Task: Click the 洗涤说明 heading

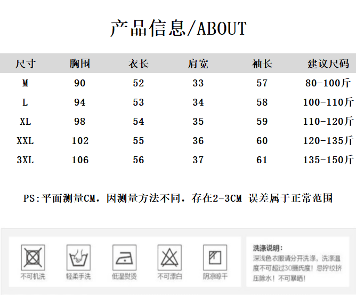Action: [x=268, y=248]
